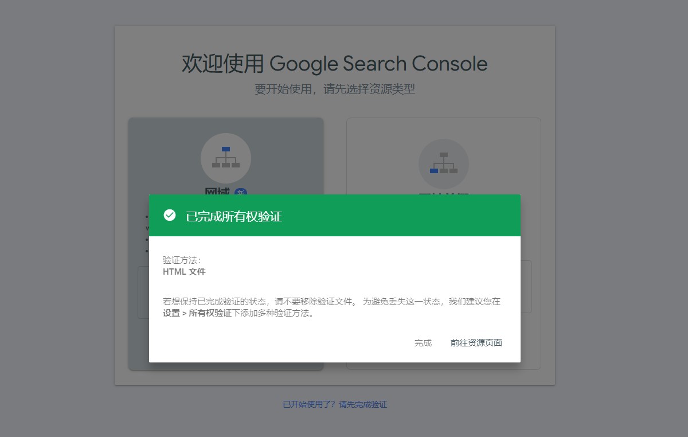Follow the 已开始使用了？请先完成验证 link

click(335, 404)
